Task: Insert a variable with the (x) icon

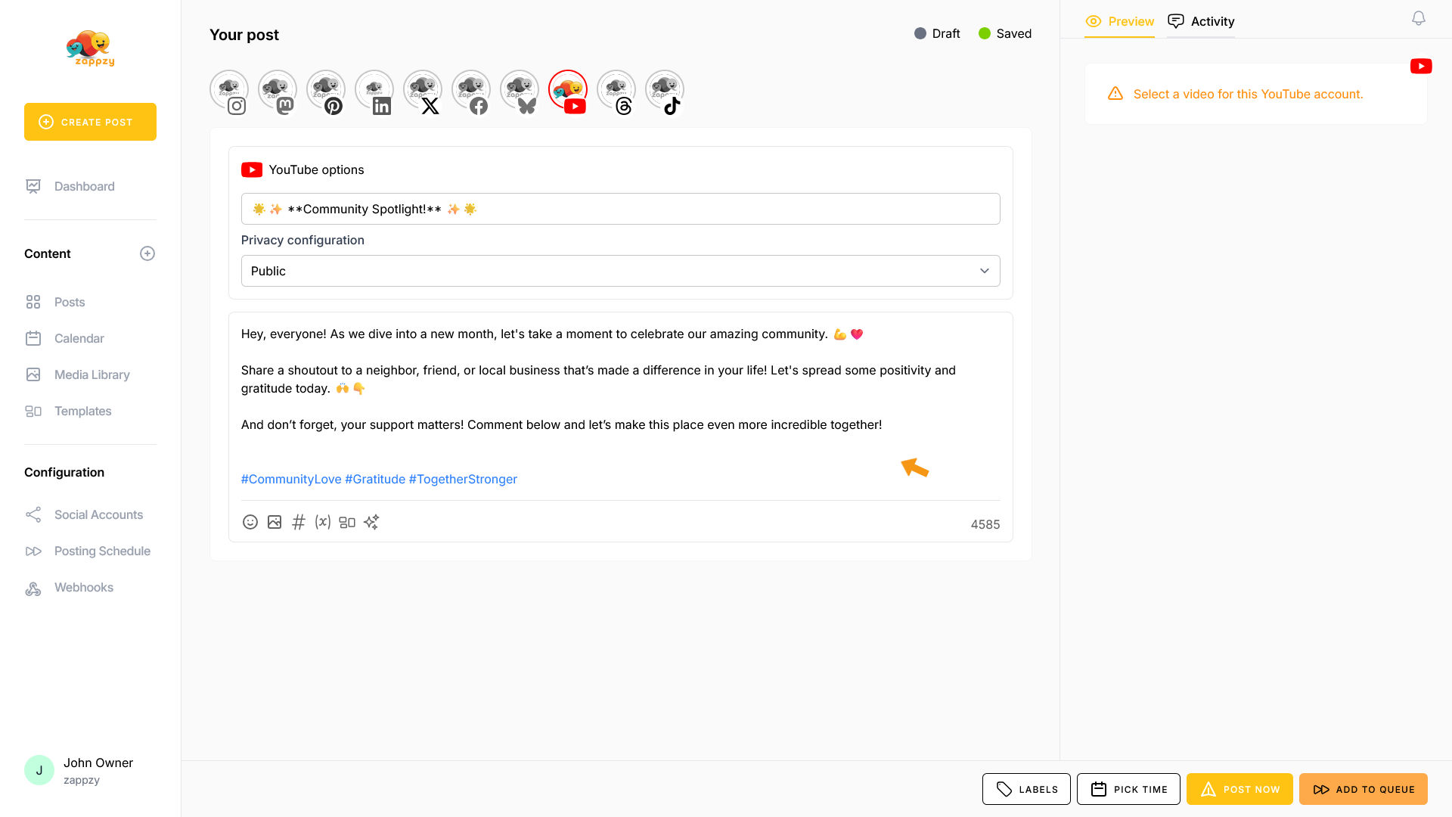Action: pos(323,522)
